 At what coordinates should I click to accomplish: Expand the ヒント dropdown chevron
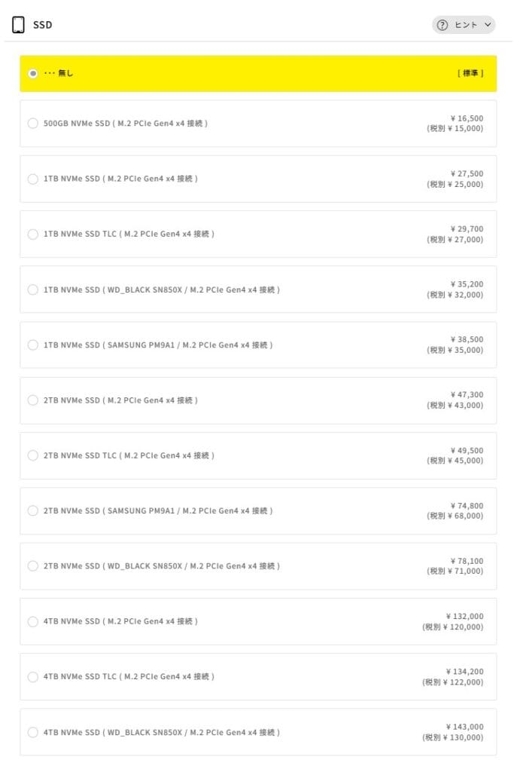point(488,25)
